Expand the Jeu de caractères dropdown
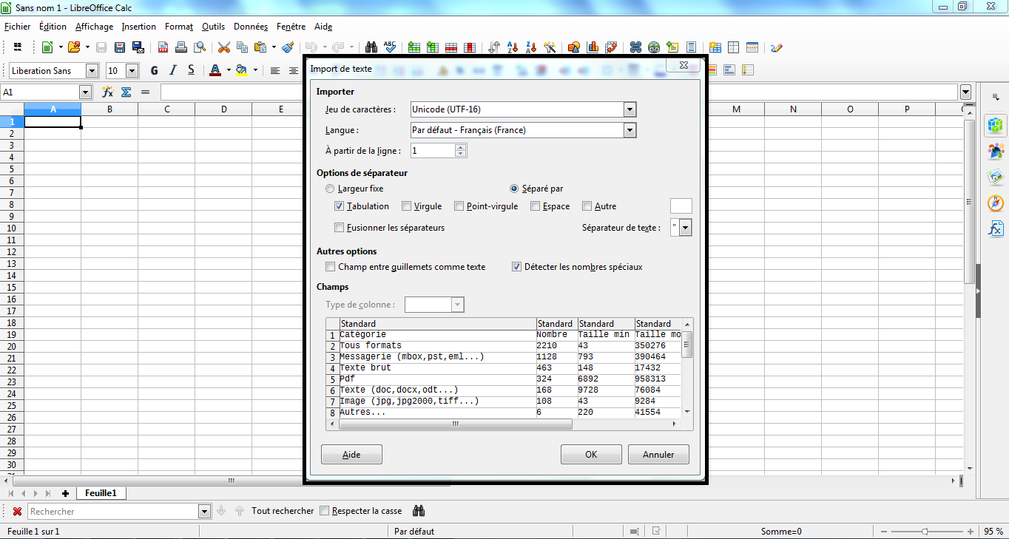 pyautogui.click(x=630, y=109)
